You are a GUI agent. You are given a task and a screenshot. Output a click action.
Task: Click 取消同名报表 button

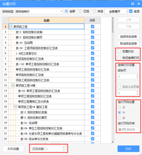[x=128, y=43]
